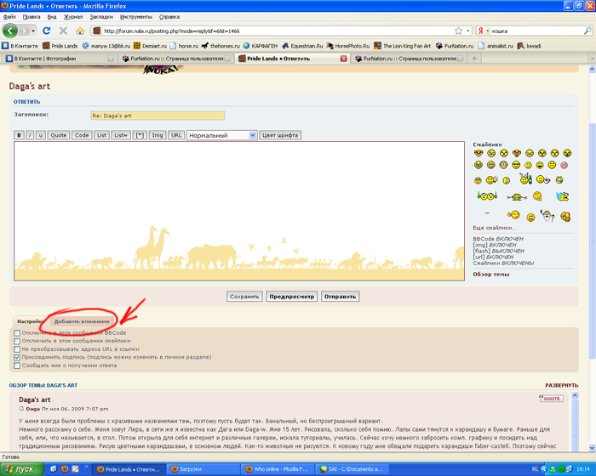Click QUOTE icon on Daga's art post
Image resolution: width=596 pixels, height=476 pixels.
pos(551,398)
